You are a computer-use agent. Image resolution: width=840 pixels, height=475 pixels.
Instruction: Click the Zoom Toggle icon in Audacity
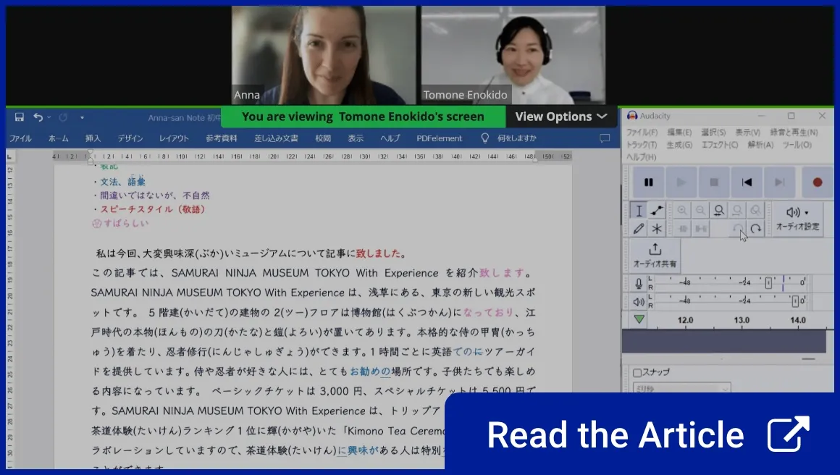coord(755,211)
